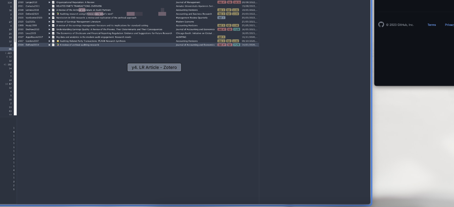Screen dimensions: 454x207
Task: Expand the Leuz2015 item row
Action: tap(49, 33)
